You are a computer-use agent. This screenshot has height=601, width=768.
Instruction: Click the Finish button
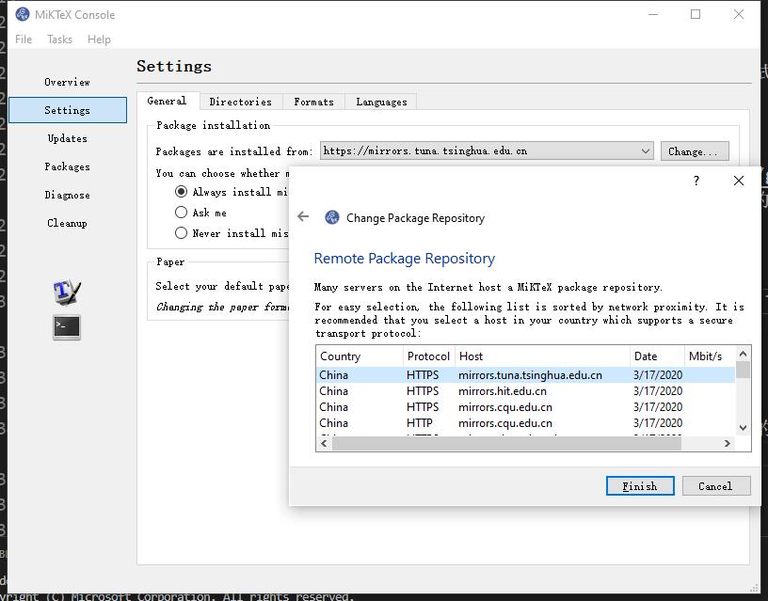(640, 486)
